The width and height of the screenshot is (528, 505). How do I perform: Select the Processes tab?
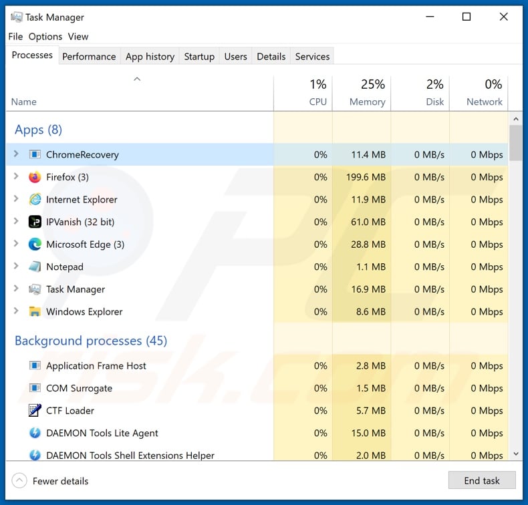32,55
